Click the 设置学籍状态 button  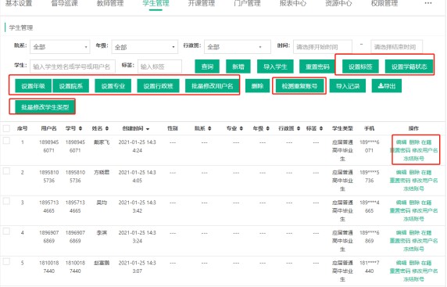(x=409, y=66)
